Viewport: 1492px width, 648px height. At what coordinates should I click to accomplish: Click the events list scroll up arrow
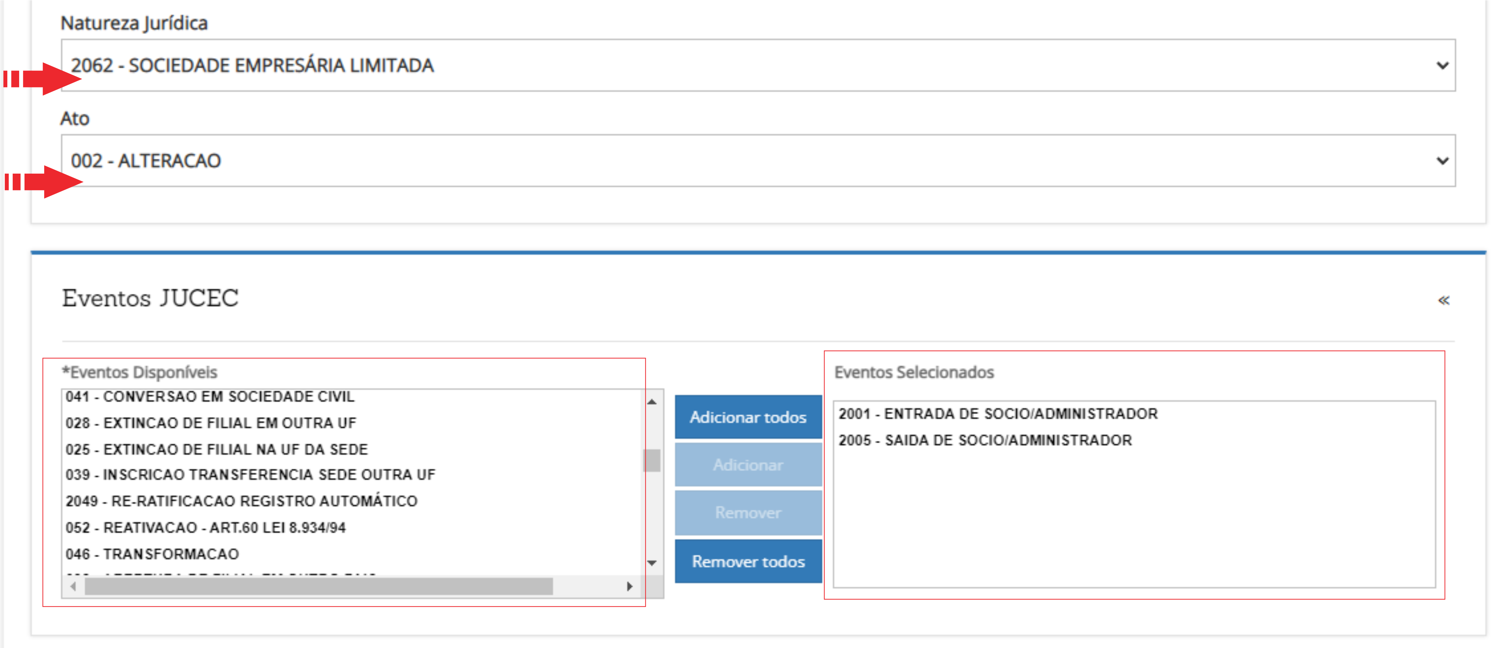pos(651,402)
